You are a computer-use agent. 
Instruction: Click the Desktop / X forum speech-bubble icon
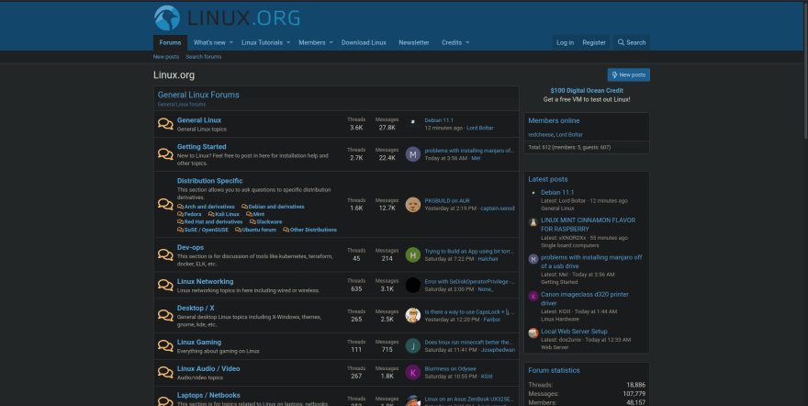pyautogui.click(x=165, y=315)
